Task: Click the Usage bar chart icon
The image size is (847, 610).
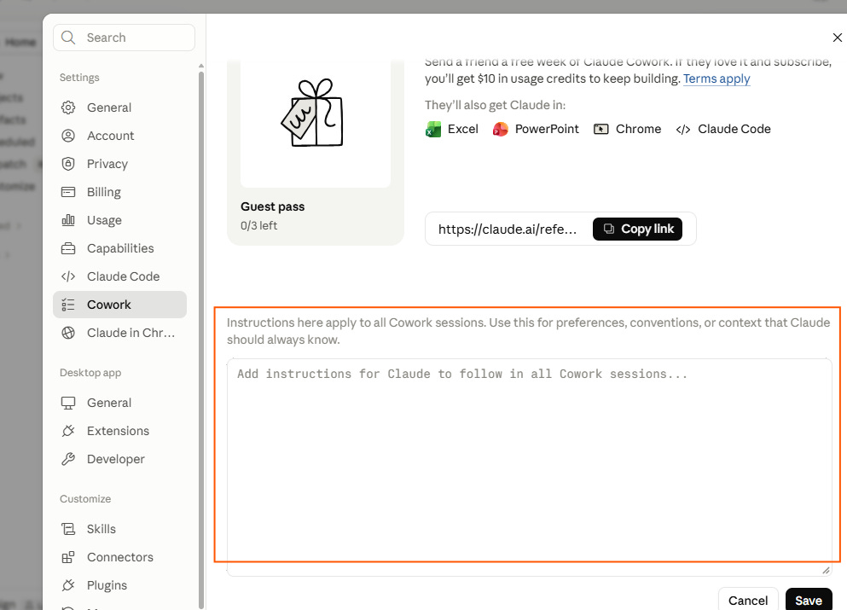Action: pos(68,220)
